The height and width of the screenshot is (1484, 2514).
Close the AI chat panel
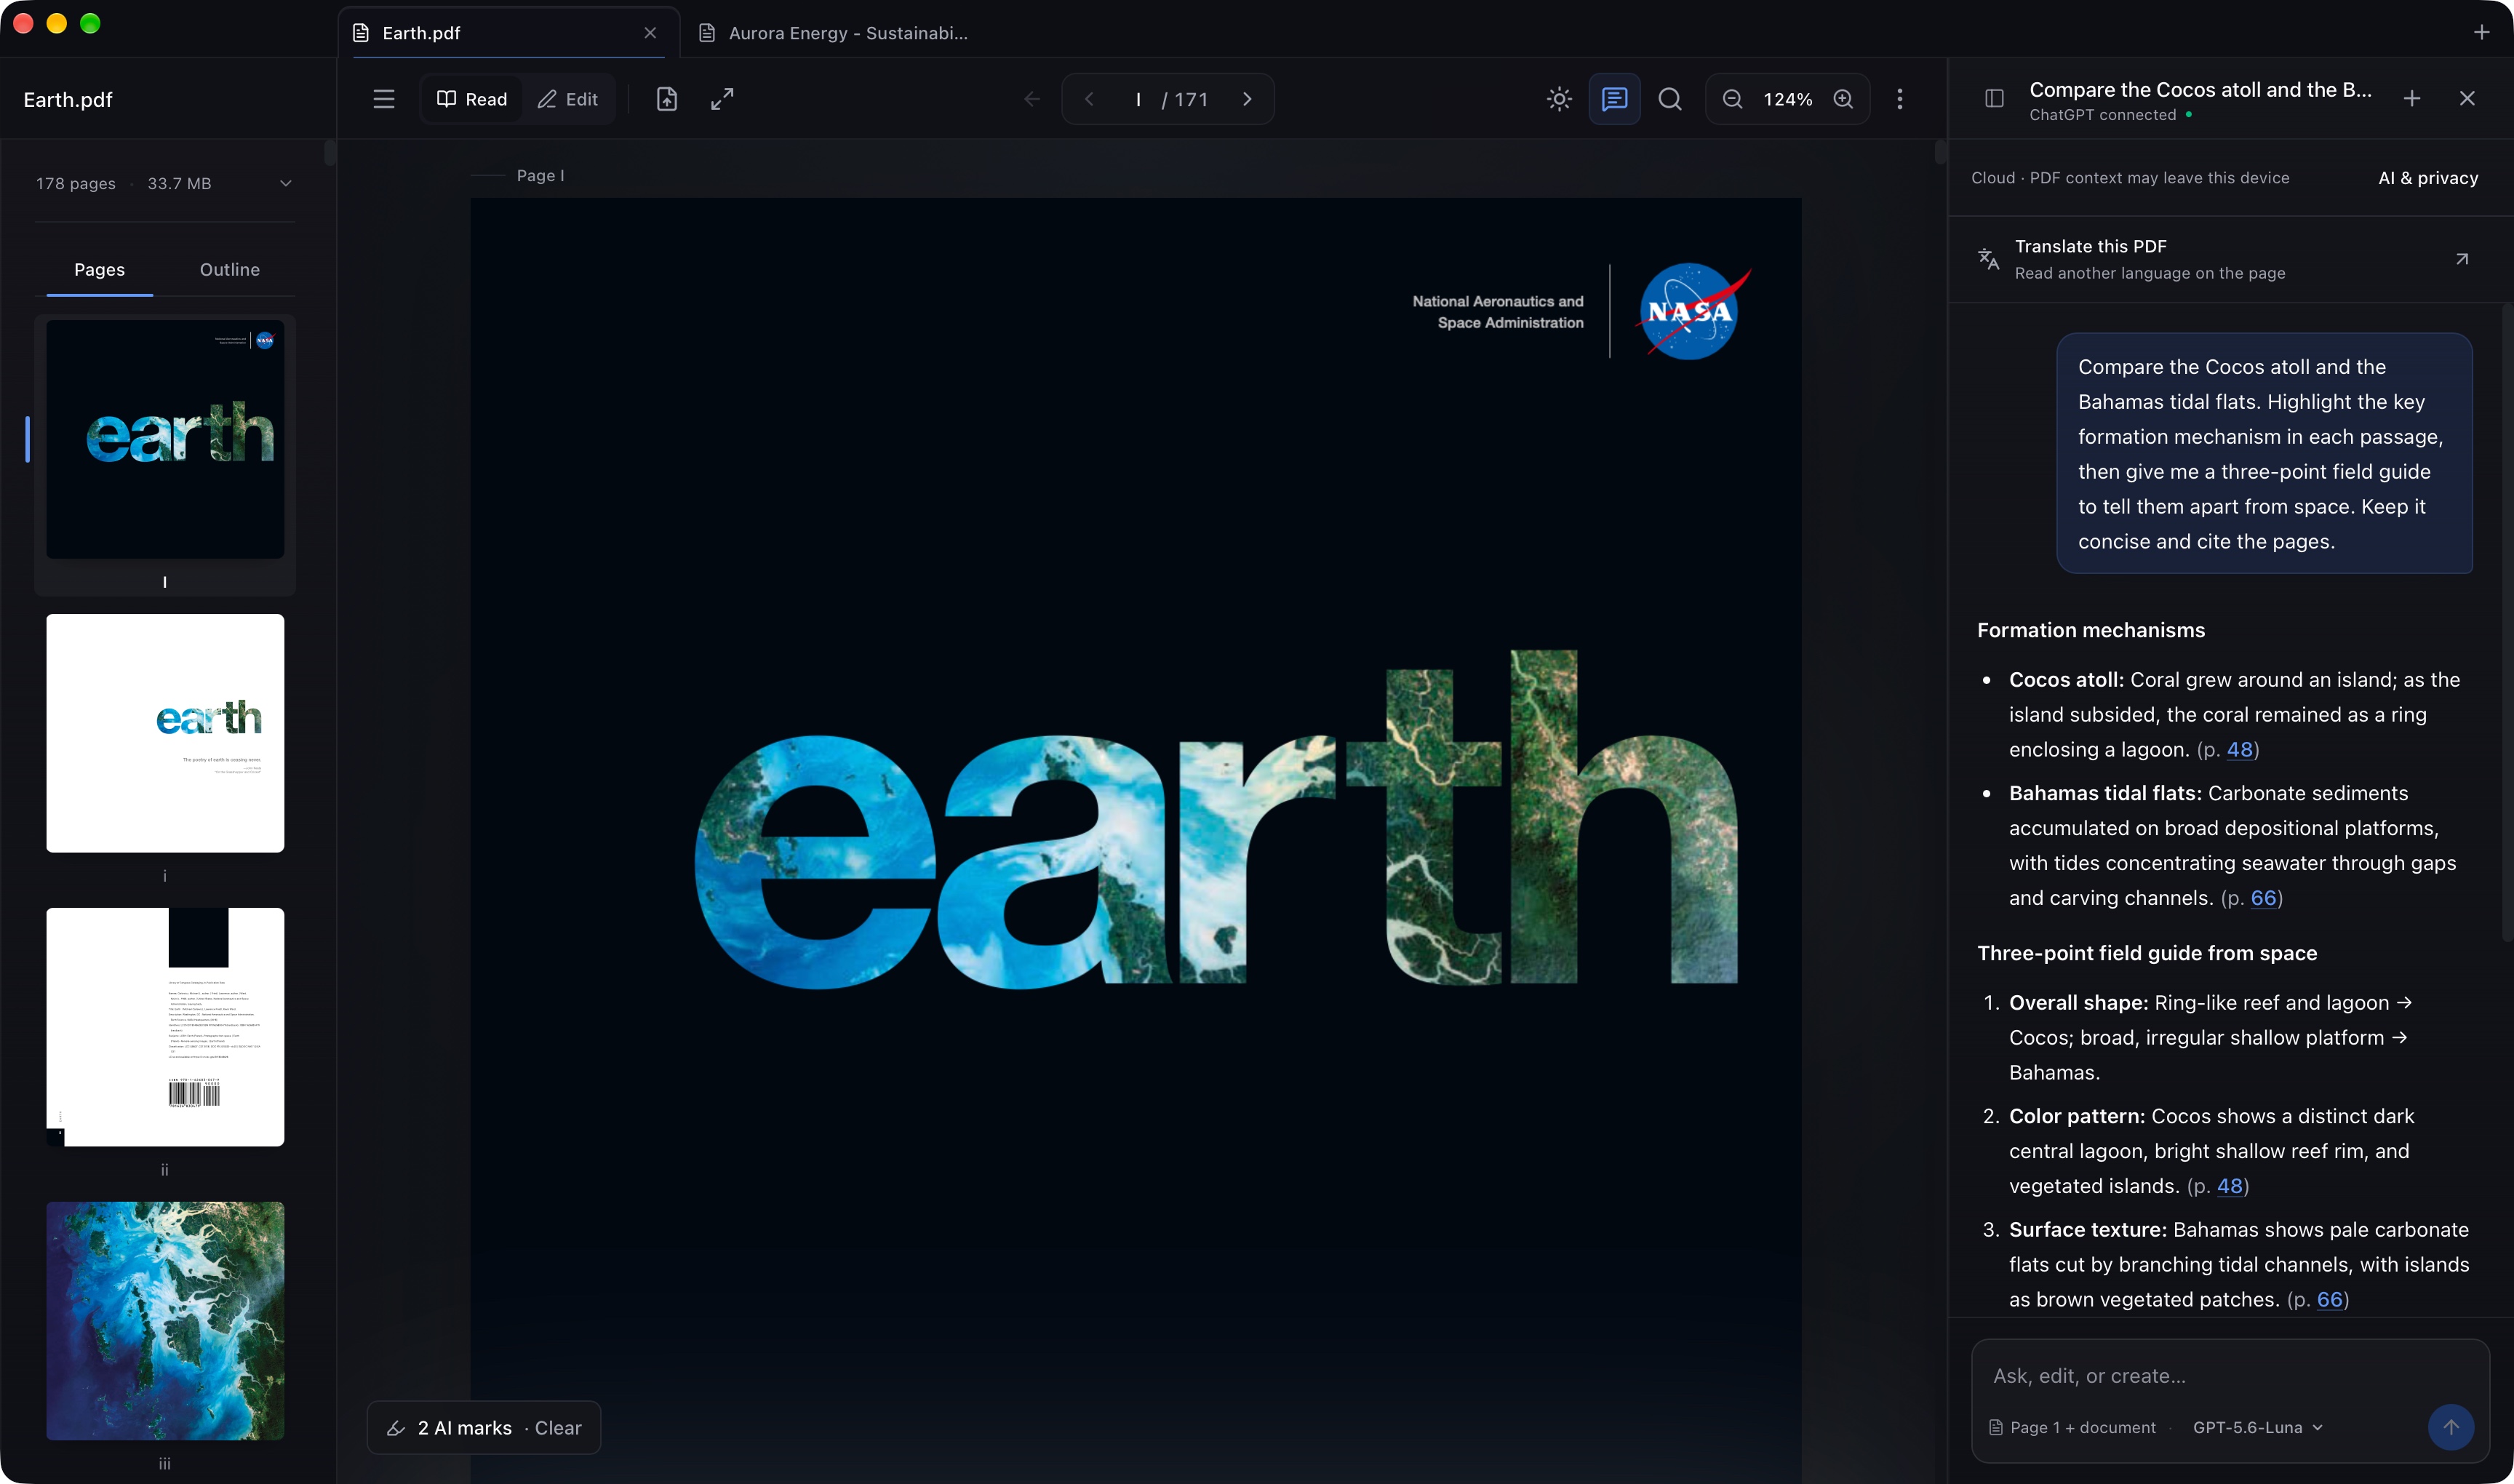[2467, 98]
